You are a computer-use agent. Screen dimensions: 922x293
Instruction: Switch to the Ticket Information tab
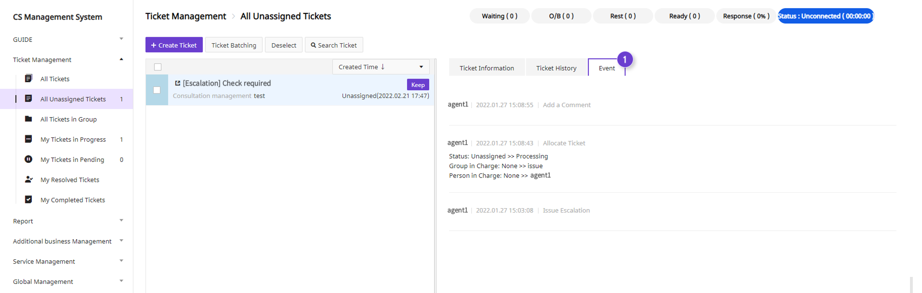(x=487, y=68)
